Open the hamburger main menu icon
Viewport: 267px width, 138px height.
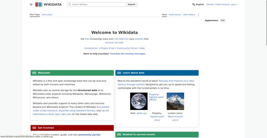pos(31,4)
